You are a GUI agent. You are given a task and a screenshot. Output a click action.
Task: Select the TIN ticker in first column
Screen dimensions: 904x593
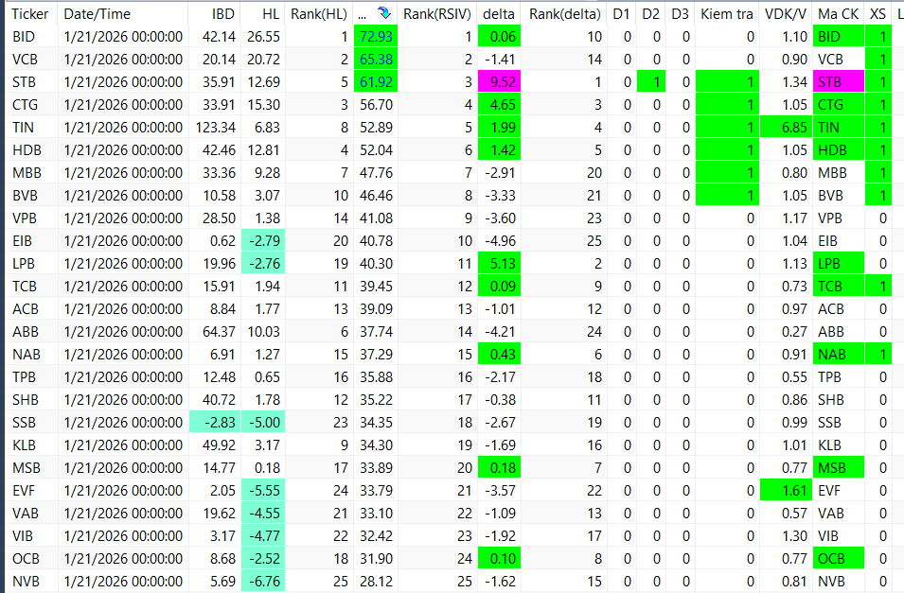[x=23, y=128]
